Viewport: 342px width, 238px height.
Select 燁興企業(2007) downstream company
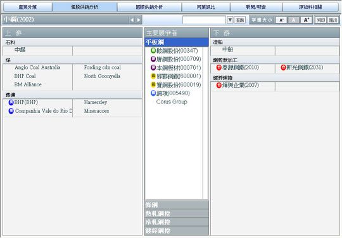(x=241, y=85)
